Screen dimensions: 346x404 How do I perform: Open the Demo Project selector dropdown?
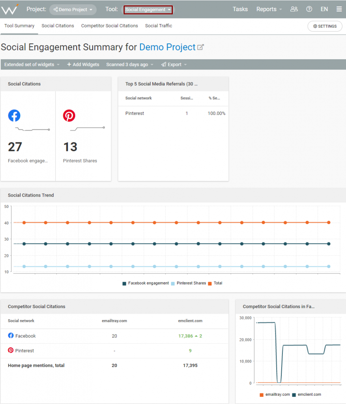point(73,9)
